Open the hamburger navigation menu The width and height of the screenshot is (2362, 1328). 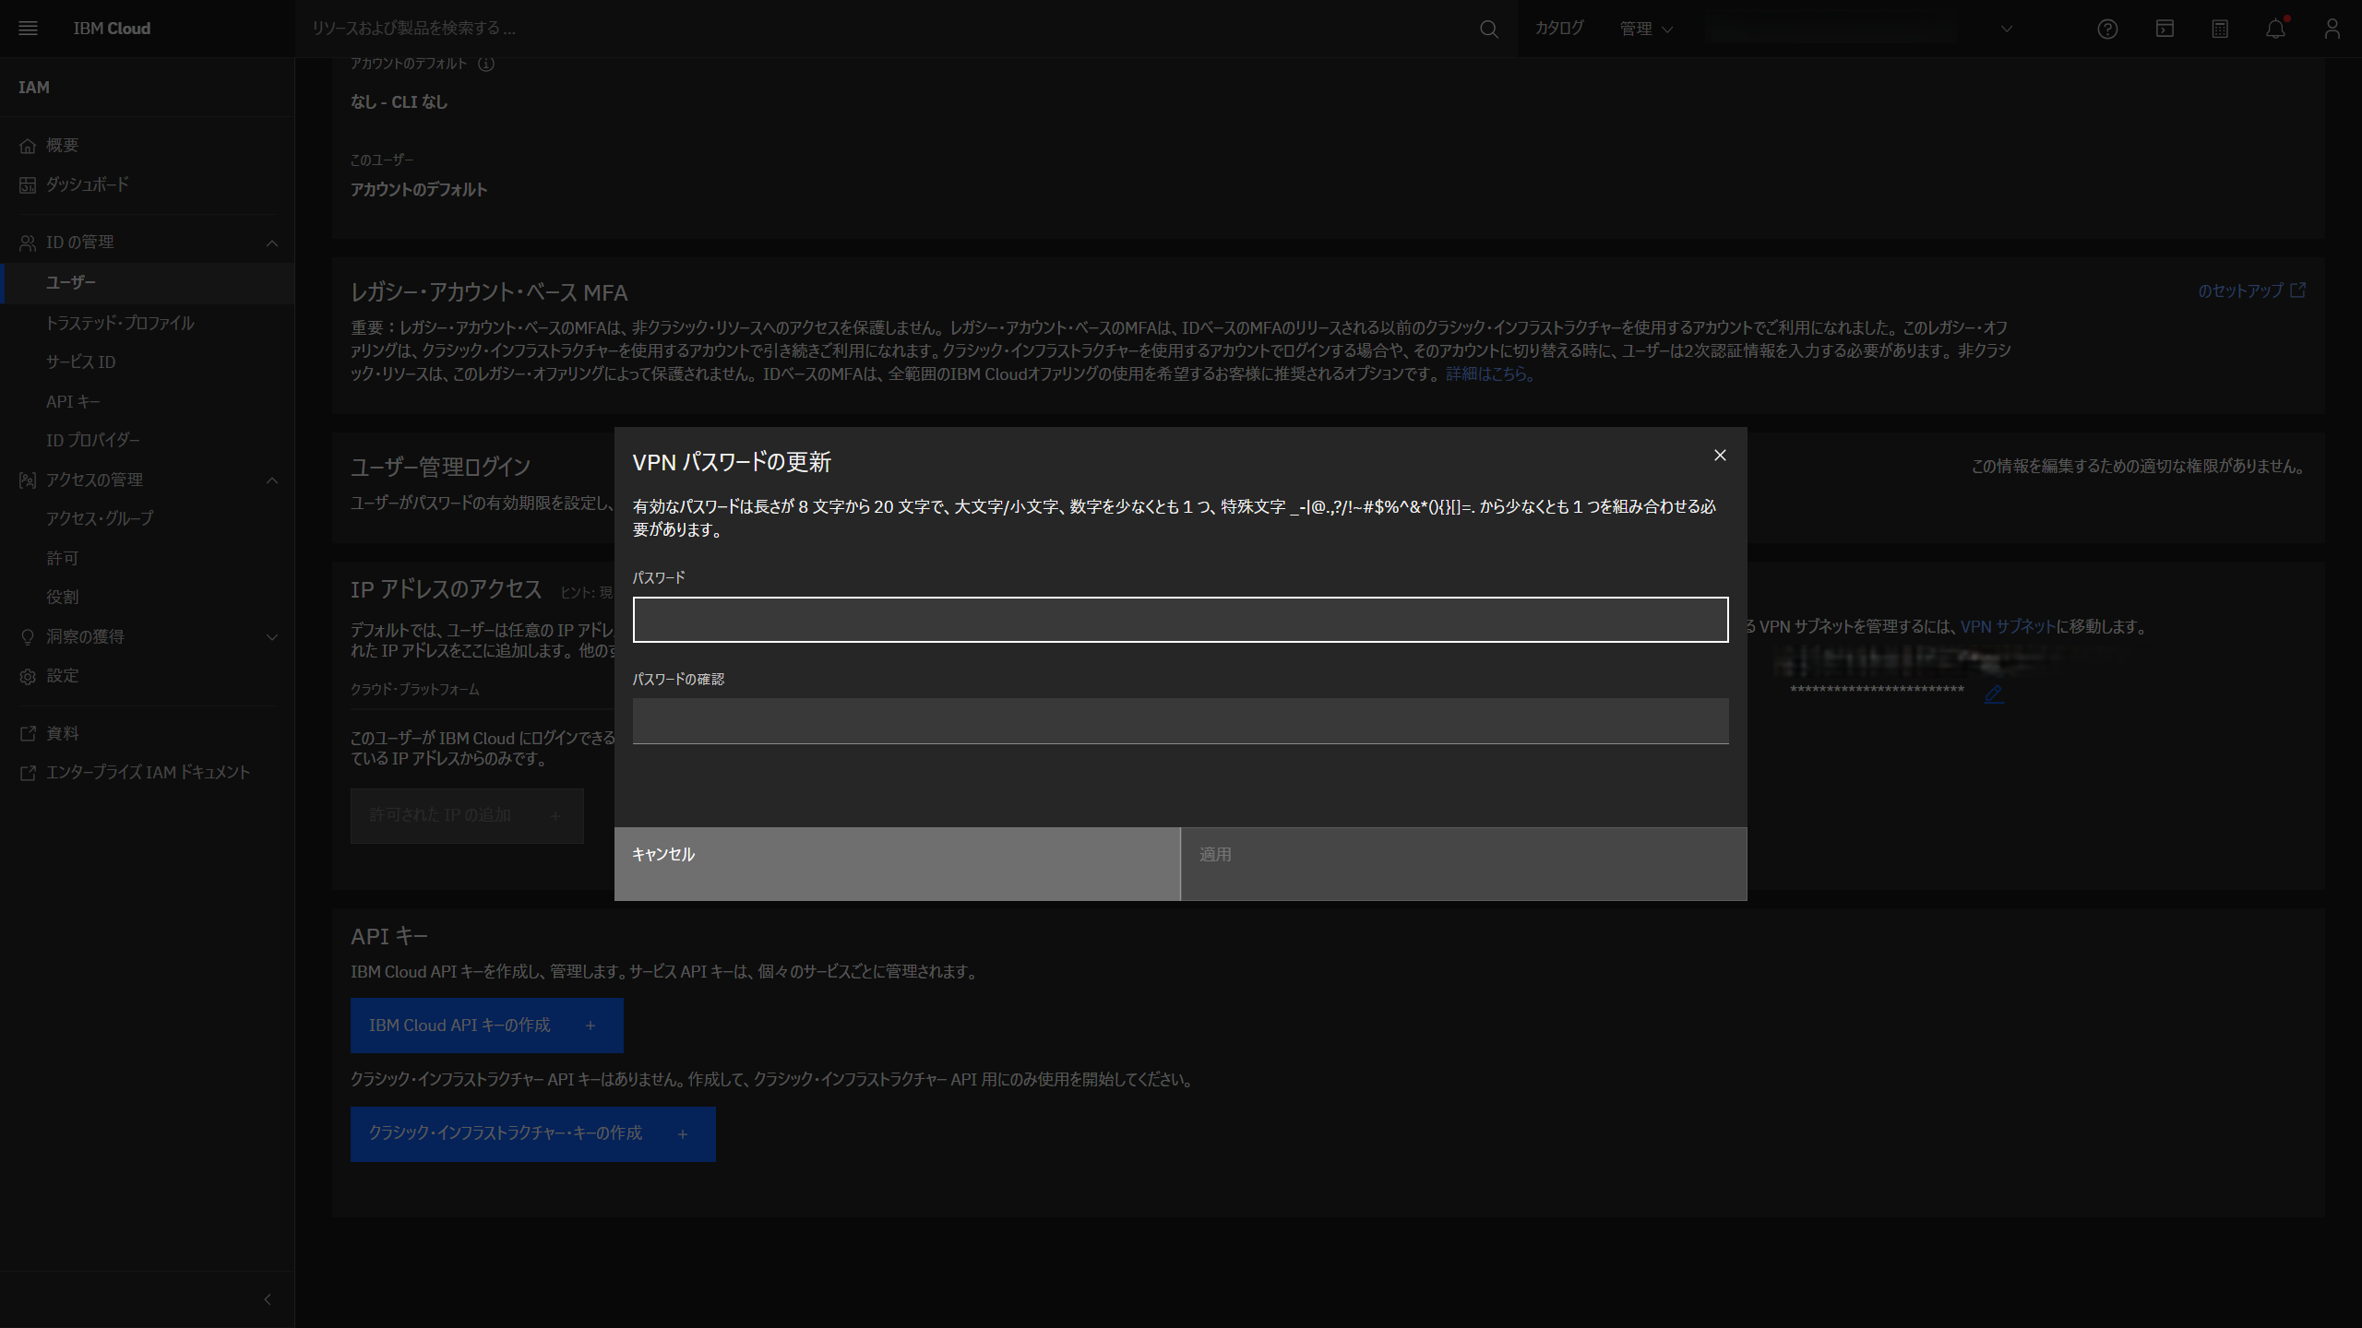click(x=28, y=28)
